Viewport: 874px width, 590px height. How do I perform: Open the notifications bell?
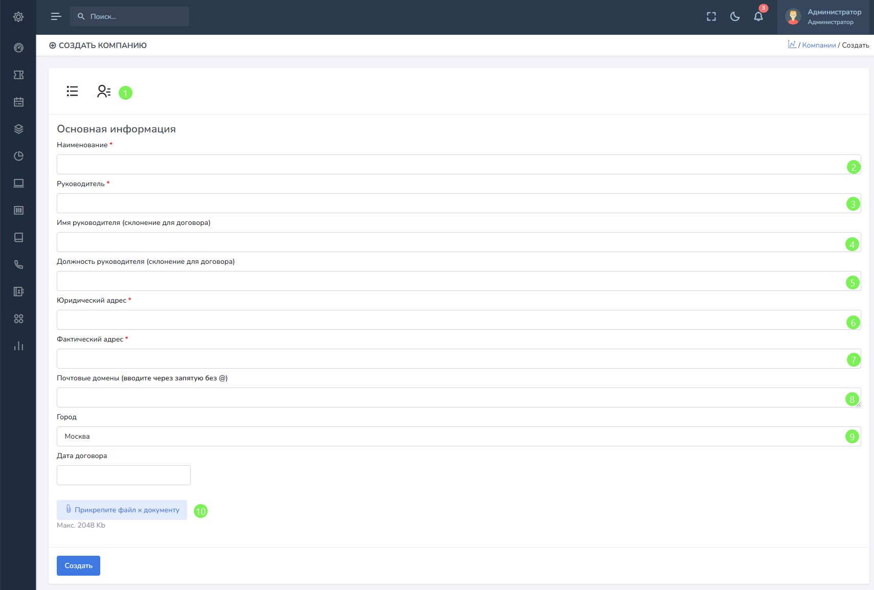click(758, 16)
